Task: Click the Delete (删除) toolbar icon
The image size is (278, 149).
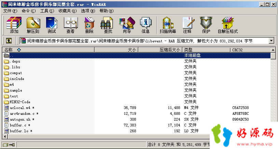Action: click(x=89, y=25)
